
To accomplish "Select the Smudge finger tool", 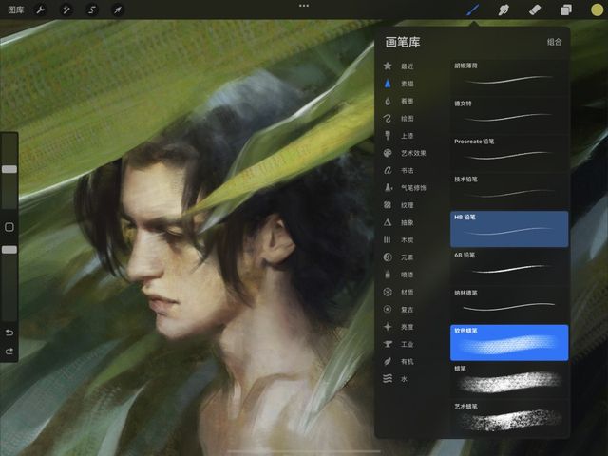I will coord(503,9).
